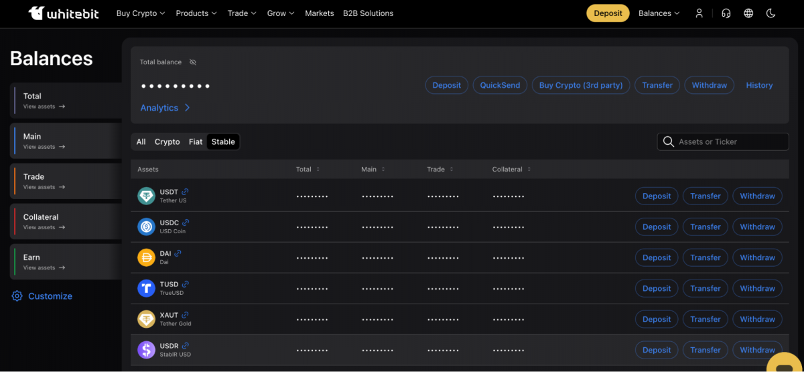
Task: Switch to the Crypto filter tab
Action: pyautogui.click(x=167, y=142)
